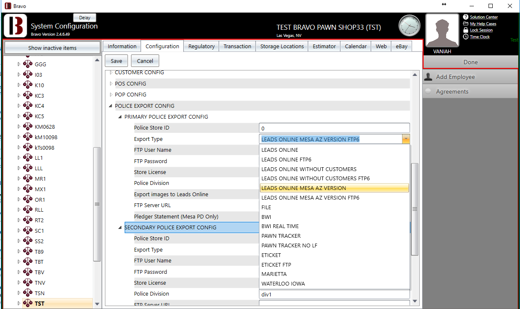Close the Export Type dropdown arrow

pos(405,139)
